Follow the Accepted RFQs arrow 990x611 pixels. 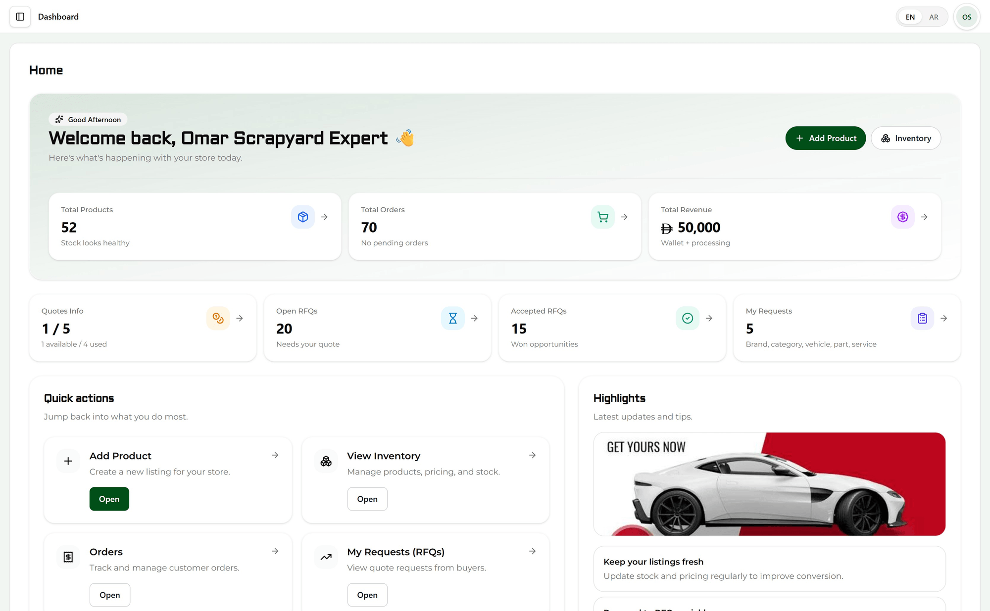pos(709,318)
